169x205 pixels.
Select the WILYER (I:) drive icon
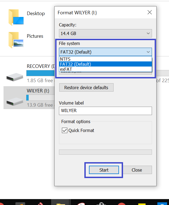click(15, 102)
